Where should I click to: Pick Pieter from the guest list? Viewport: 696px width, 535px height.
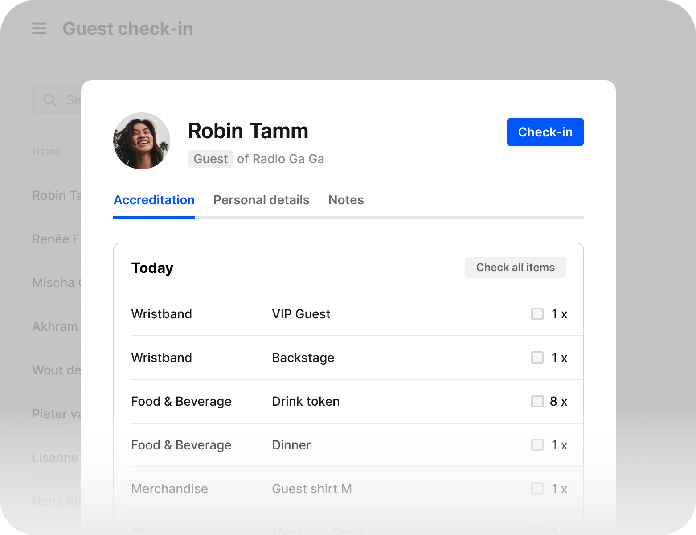(x=56, y=414)
